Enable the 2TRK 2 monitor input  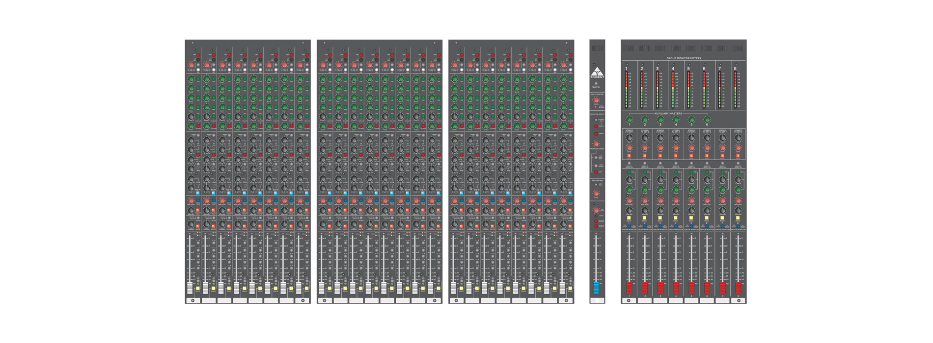point(596,134)
